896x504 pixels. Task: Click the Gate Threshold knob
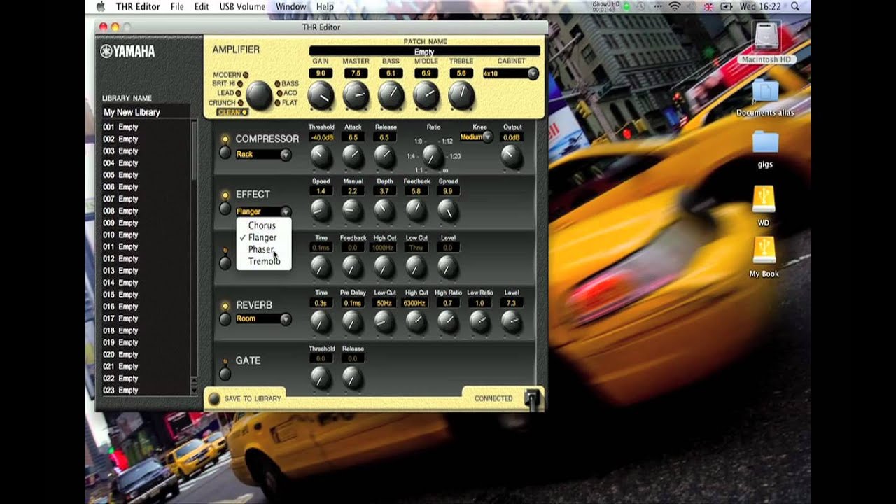point(321,377)
